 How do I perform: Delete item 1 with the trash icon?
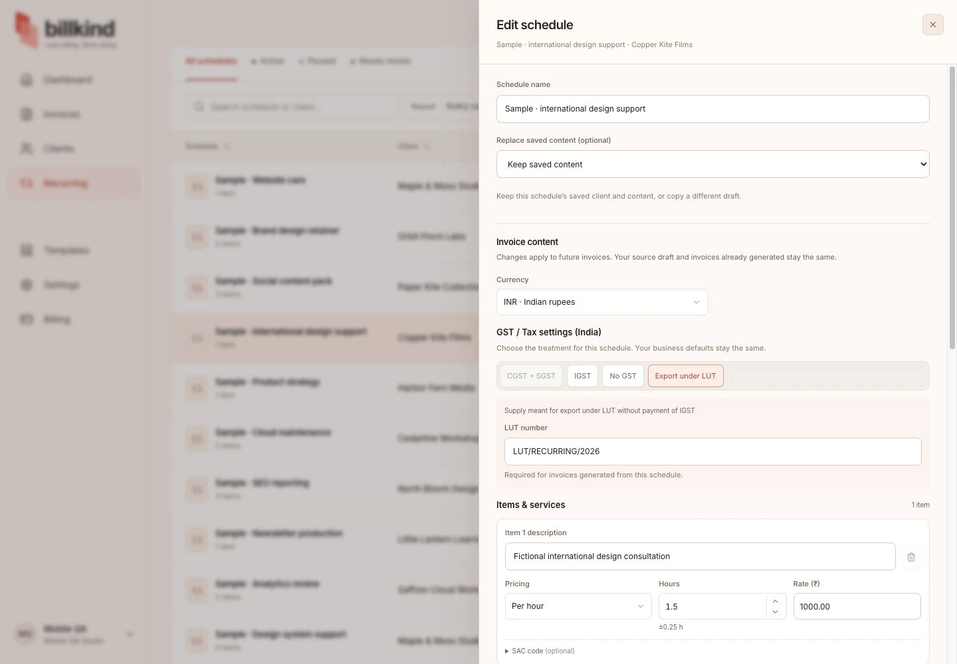[x=911, y=557]
